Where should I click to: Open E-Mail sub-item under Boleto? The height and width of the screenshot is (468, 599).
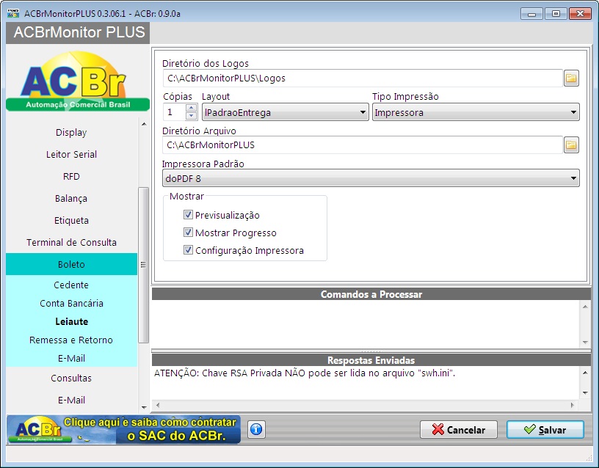point(71,359)
